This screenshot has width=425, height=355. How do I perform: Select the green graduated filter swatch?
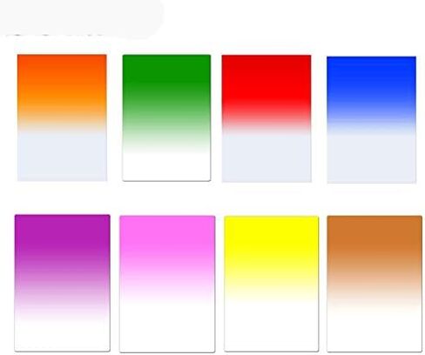(166, 117)
